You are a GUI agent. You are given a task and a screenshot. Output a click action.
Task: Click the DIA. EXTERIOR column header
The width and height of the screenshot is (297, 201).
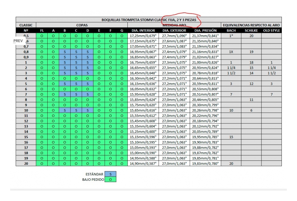[174, 30]
